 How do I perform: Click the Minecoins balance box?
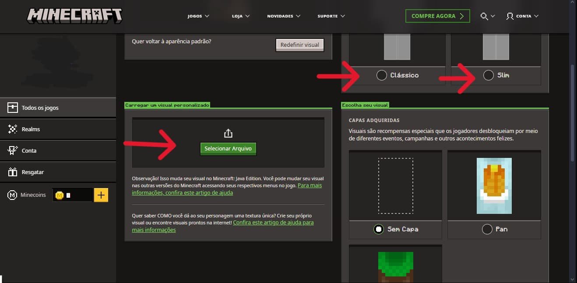coord(72,195)
